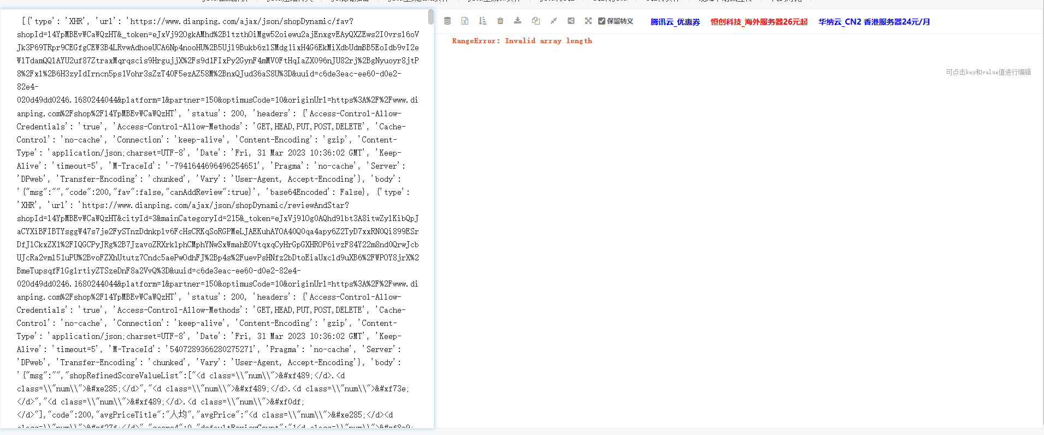Click the 'RangeError: Invalid array length' message

point(522,41)
